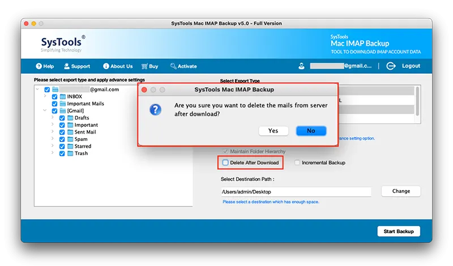Confirm deletion with the Yes button

[x=273, y=131]
